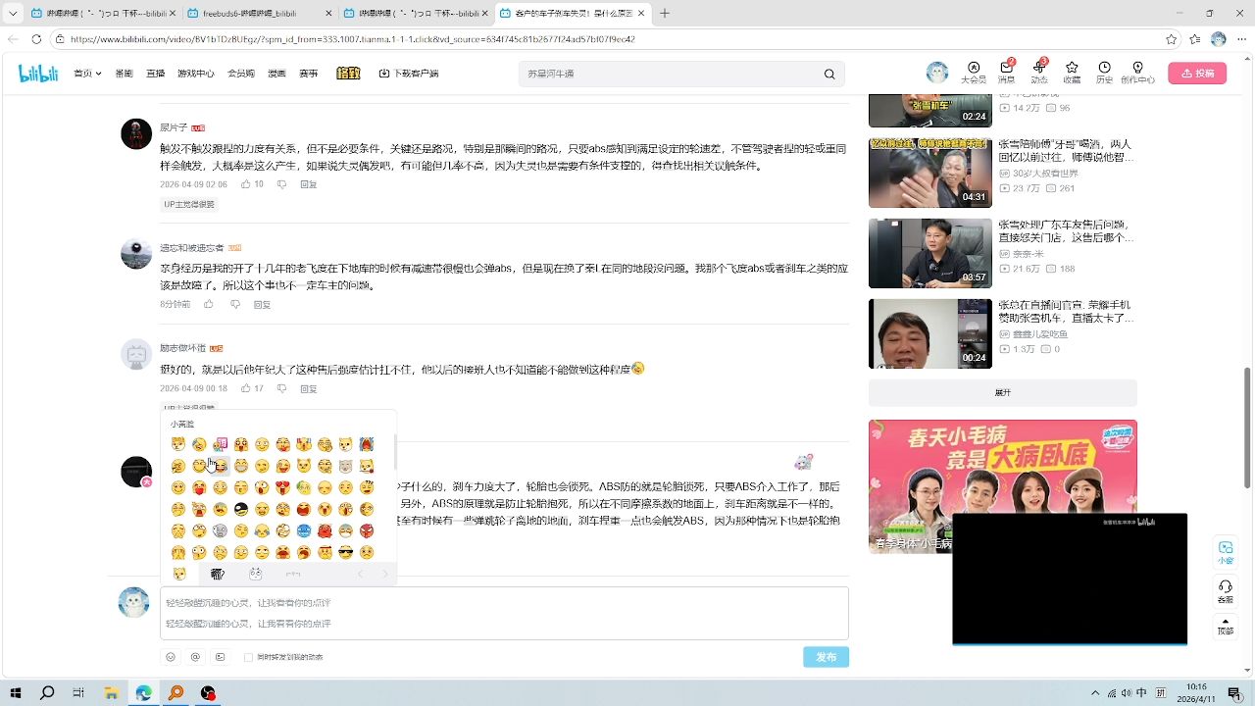Viewport: 1255px width, 706px height.
Task: Select the blue frozen face emoji
Action: (x=303, y=530)
